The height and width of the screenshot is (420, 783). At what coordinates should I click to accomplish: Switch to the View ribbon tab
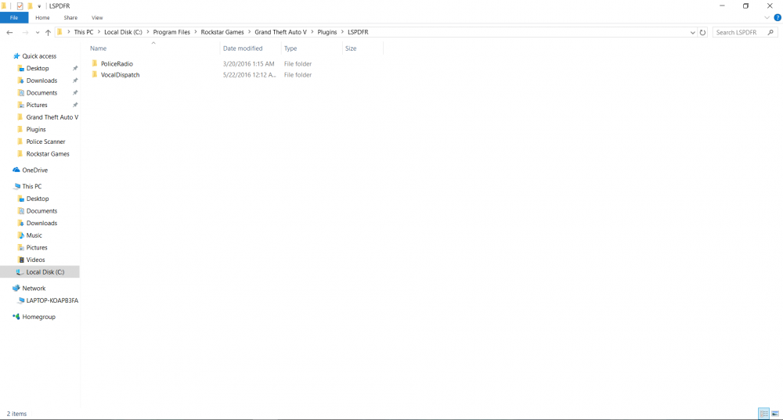pos(97,17)
